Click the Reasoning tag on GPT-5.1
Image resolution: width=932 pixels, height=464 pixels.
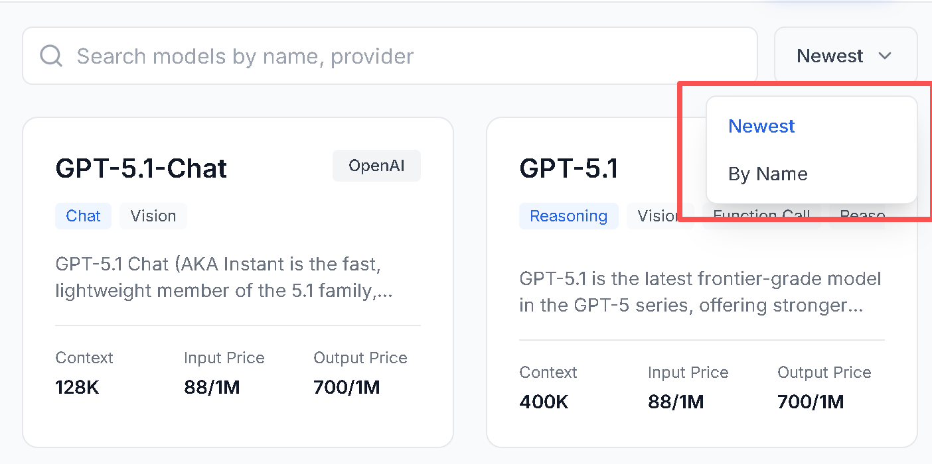(x=568, y=216)
